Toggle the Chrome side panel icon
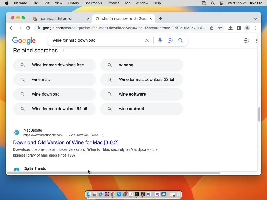This screenshot has width=267, height=200. pos(239,28)
